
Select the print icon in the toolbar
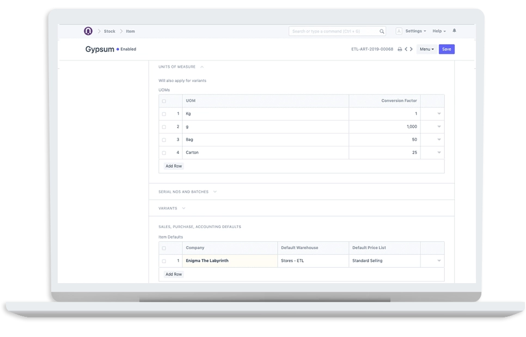click(x=400, y=49)
